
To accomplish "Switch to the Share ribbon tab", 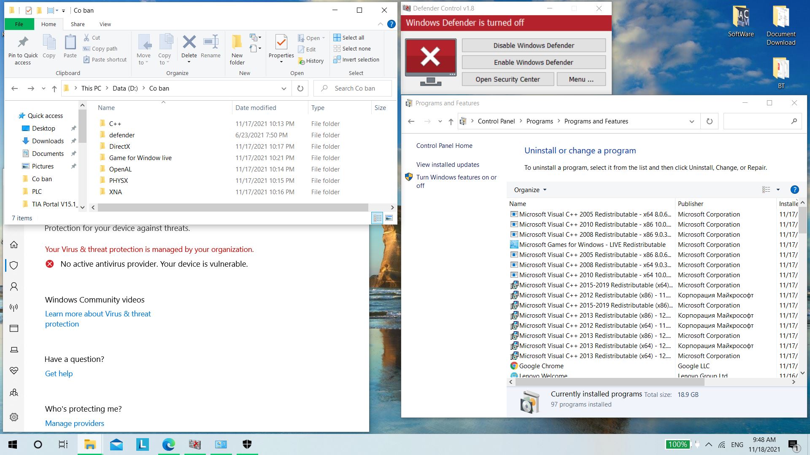I will click(77, 24).
